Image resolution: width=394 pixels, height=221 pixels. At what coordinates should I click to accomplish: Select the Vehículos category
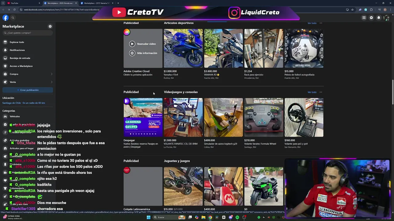[28, 116]
